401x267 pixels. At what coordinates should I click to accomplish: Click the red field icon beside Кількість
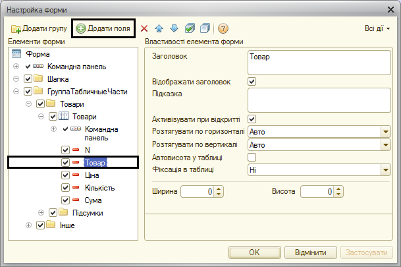(76, 187)
